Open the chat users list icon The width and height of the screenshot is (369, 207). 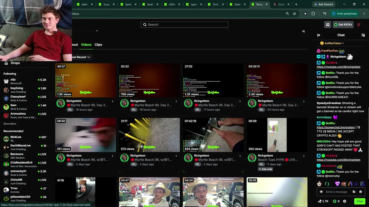pyautogui.click(x=363, y=35)
